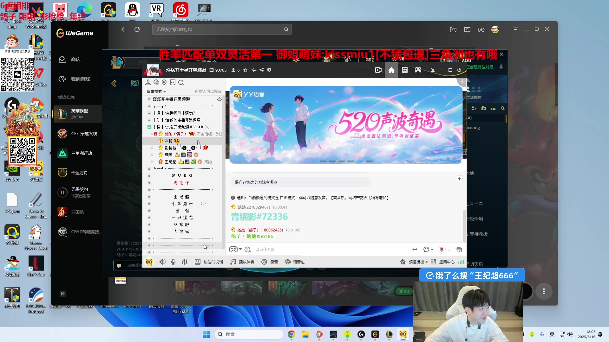Image resolution: width=609 pixels, height=342 pixels.
Task: Select 命运方舟 in WeGame list
Action: [x=78, y=173]
